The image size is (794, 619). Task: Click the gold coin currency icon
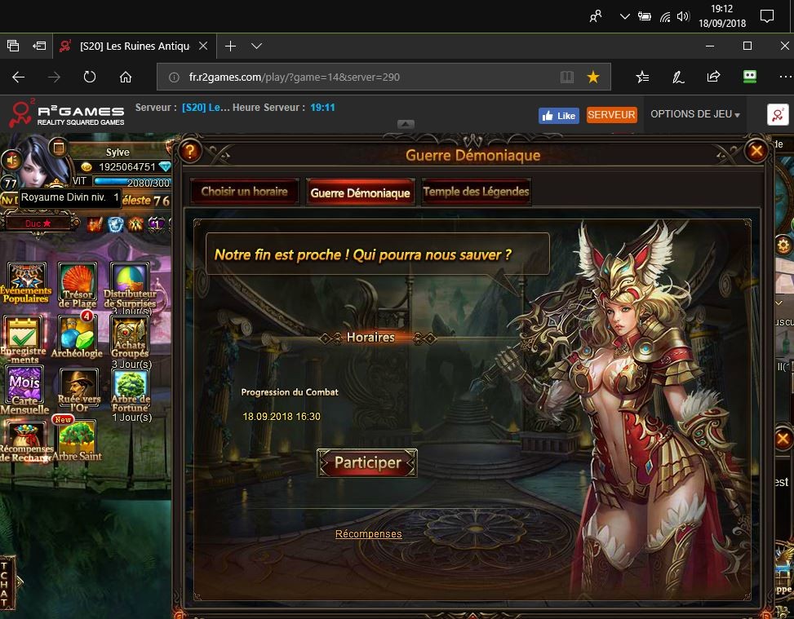[86, 166]
